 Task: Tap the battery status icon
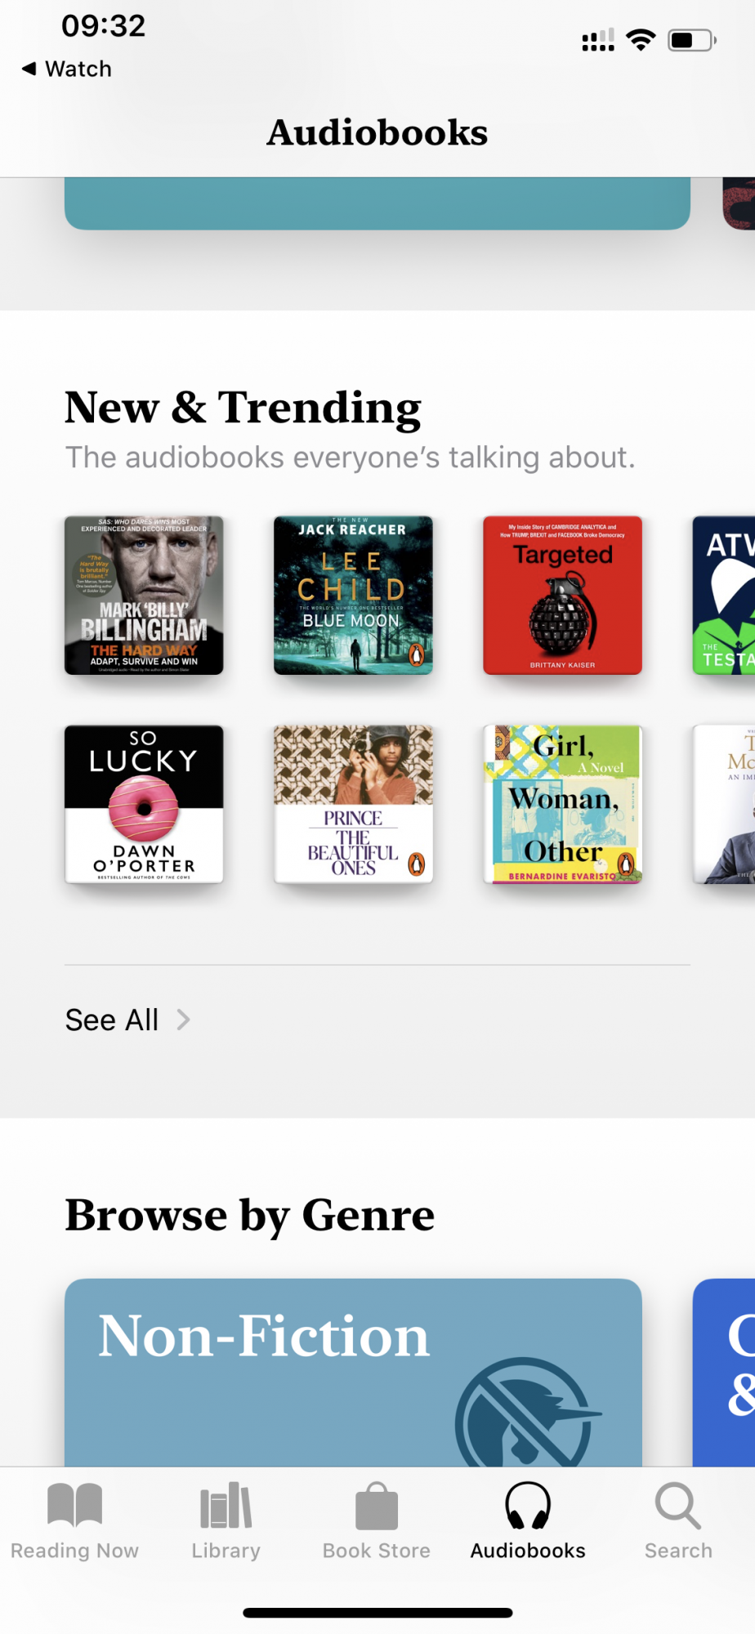coord(692,40)
